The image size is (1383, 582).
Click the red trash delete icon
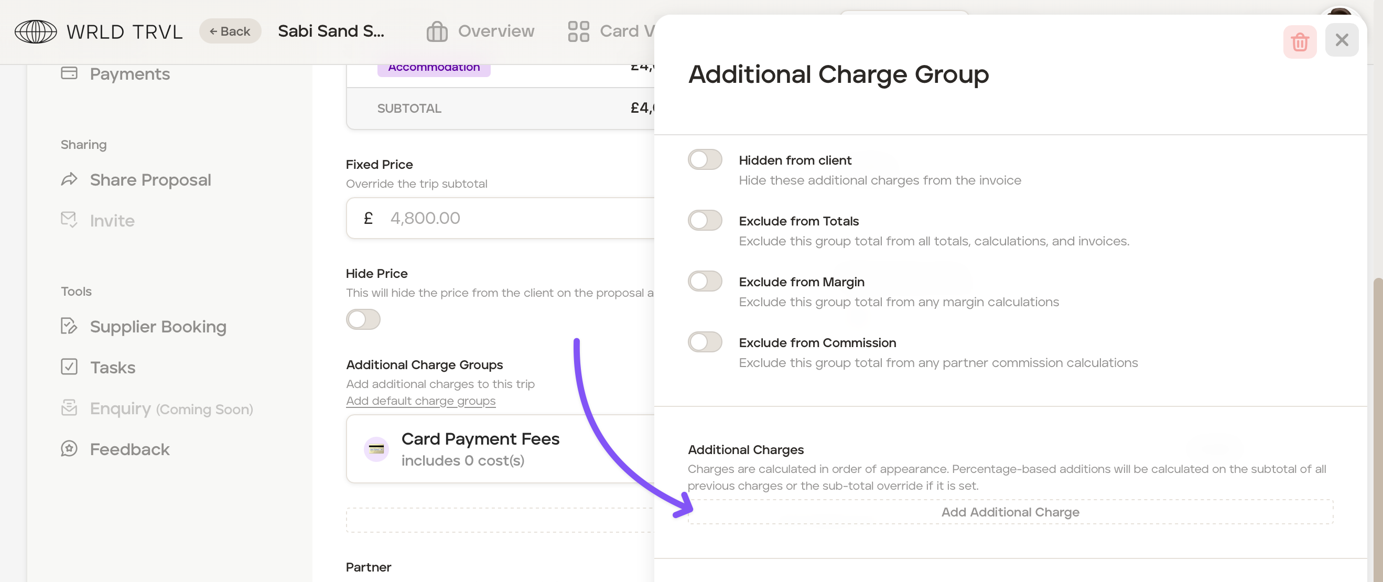coord(1299,41)
